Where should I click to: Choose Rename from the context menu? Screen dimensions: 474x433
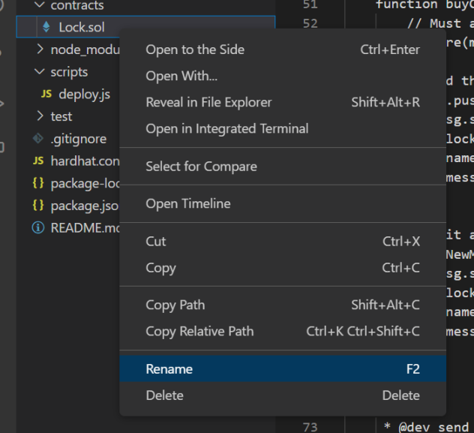(169, 369)
